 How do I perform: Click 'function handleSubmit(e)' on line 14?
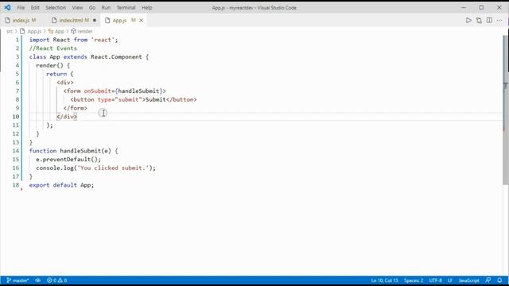click(70, 151)
